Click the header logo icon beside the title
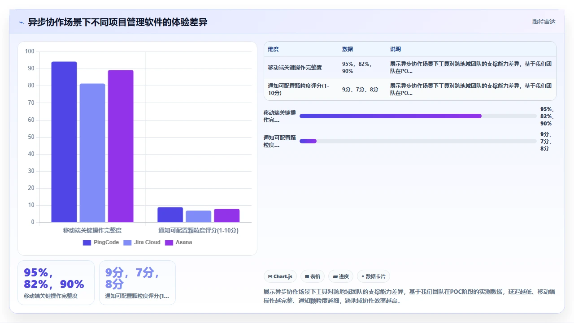 (21, 22)
